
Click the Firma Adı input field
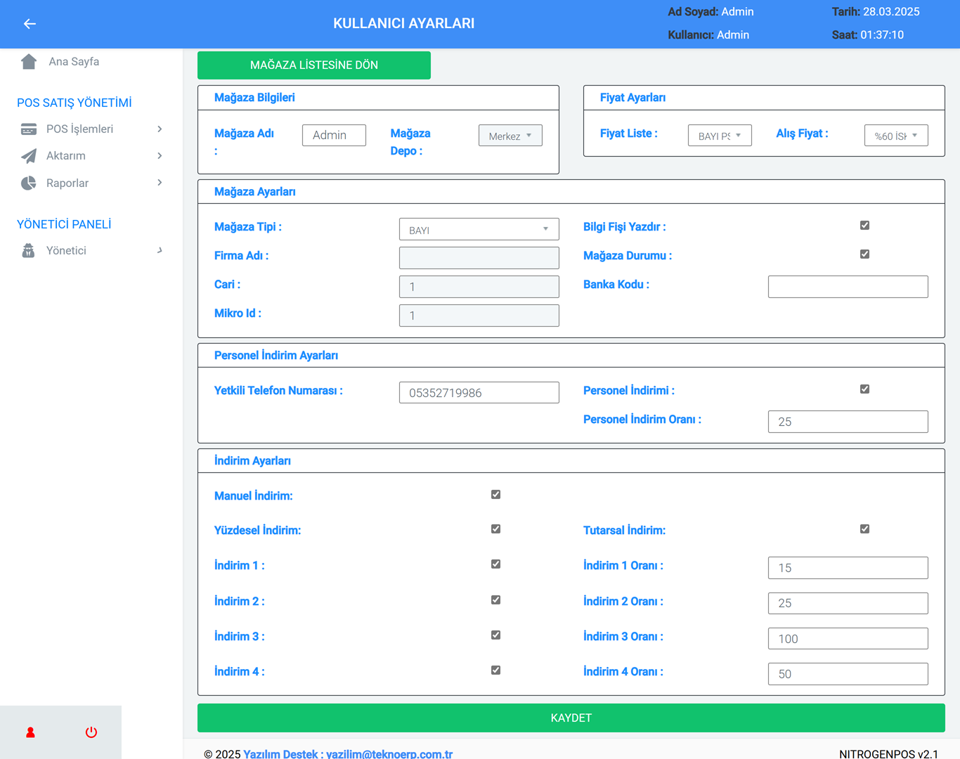click(479, 258)
